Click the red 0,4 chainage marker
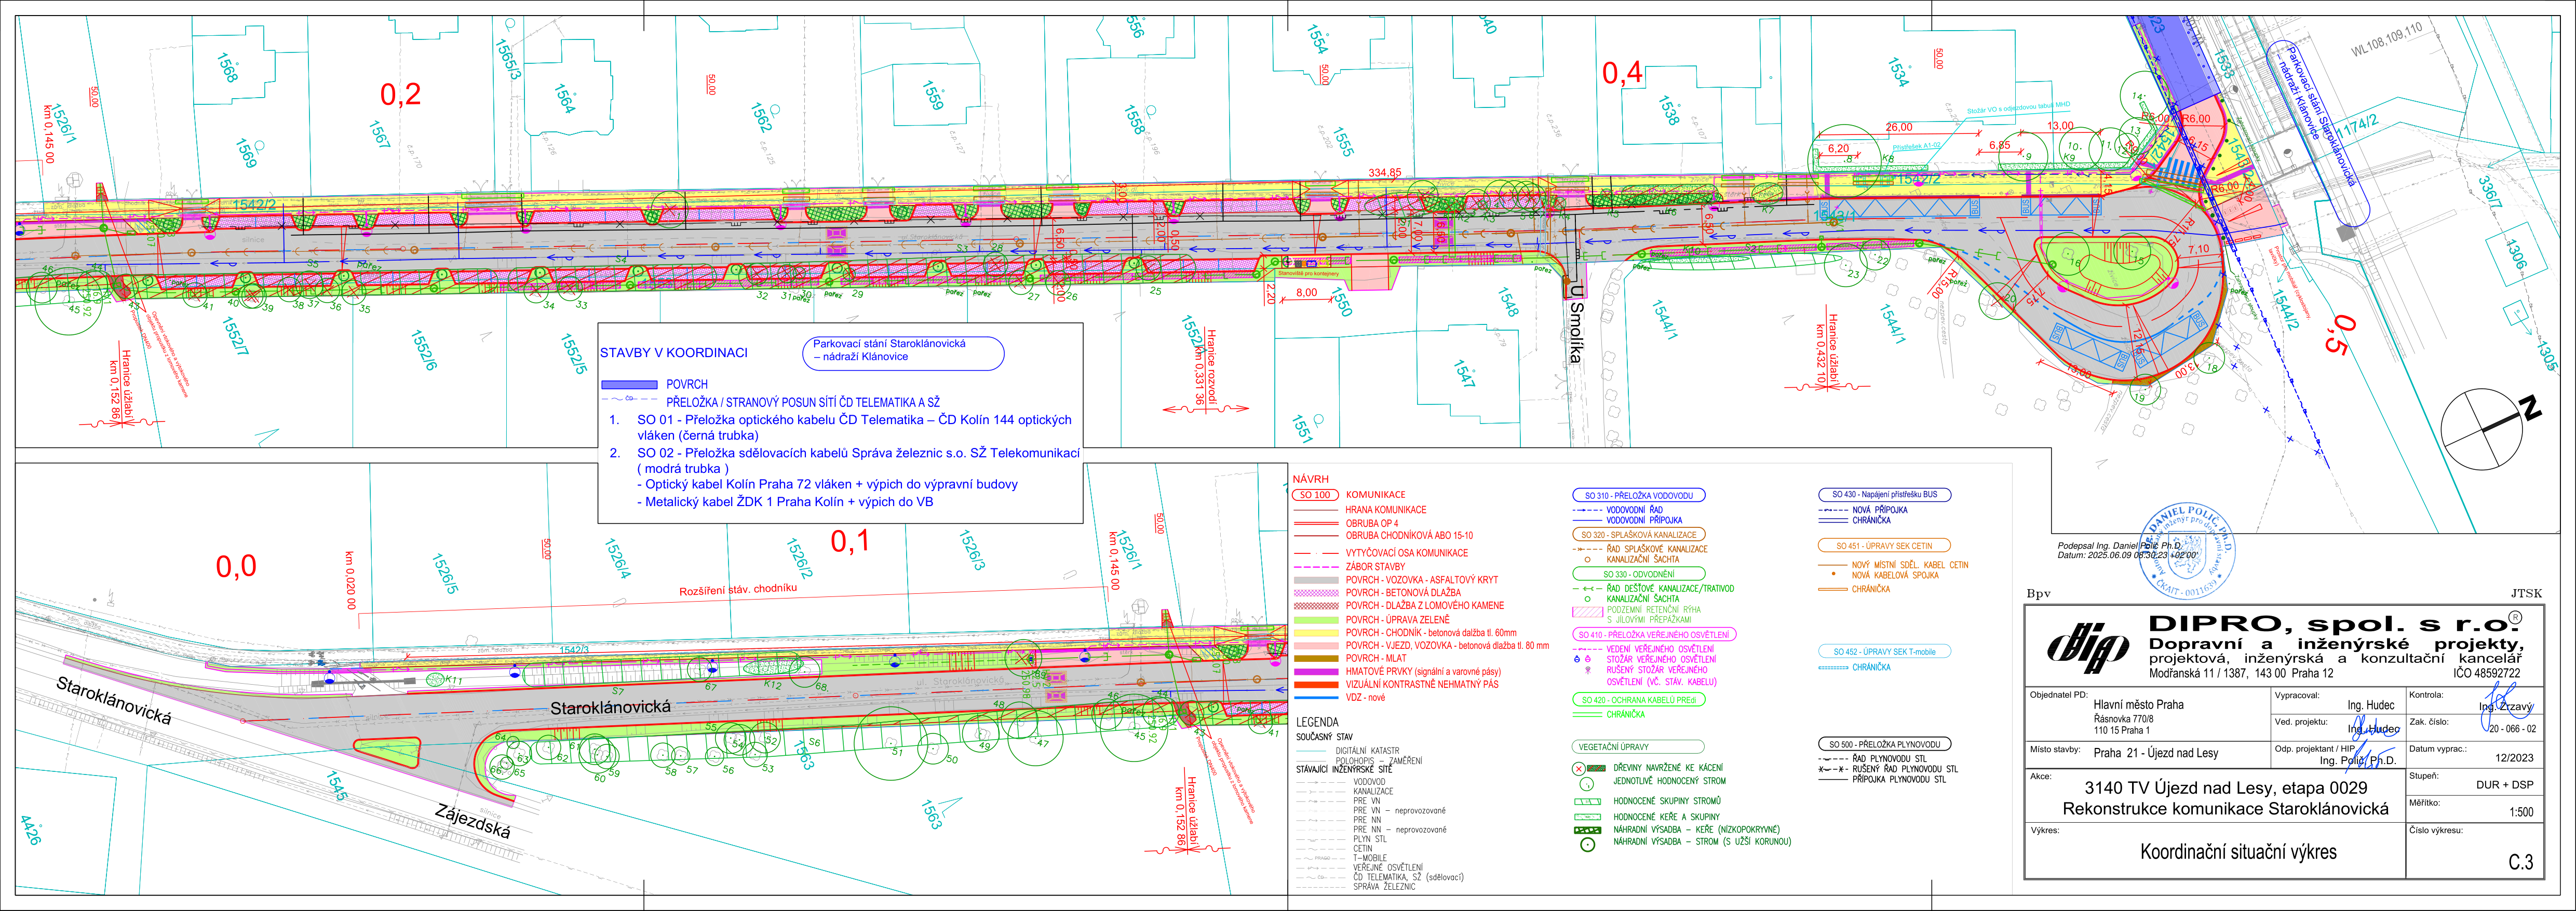Screen dimensions: 2576x911 pyautogui.click(x=1622, y=72)
